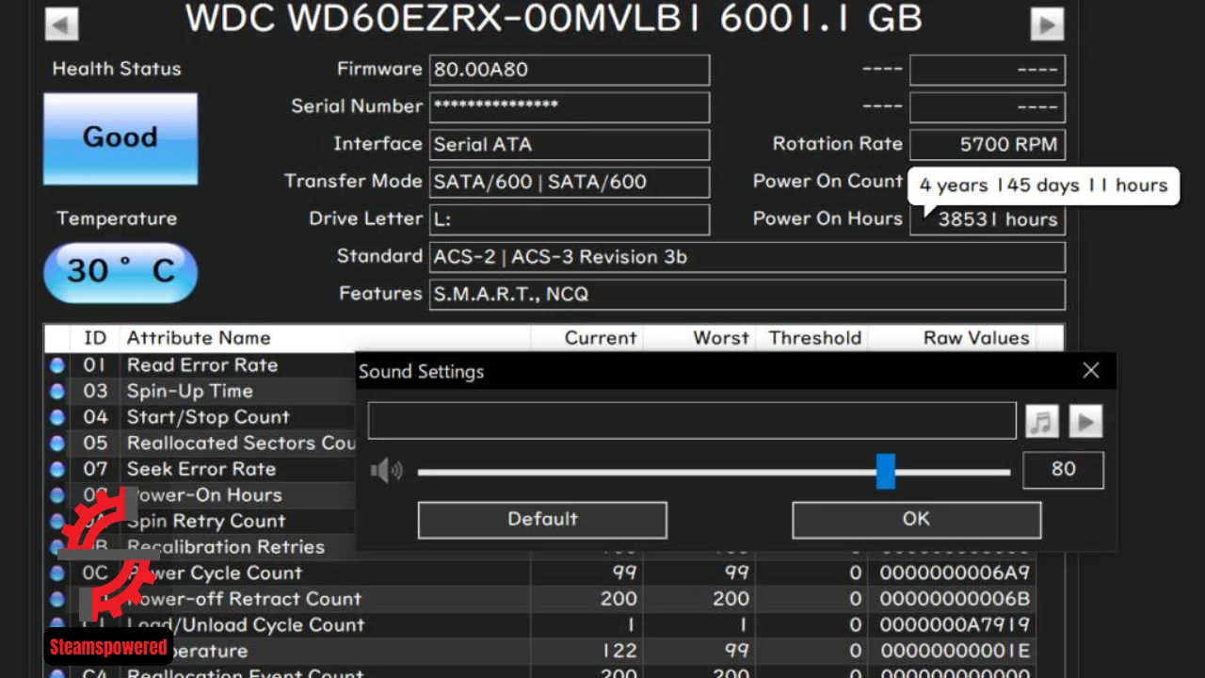Viewport: 1205px width, 678px height.
Task: Click the Default button in Sound Settings
Action: point(542,520)
